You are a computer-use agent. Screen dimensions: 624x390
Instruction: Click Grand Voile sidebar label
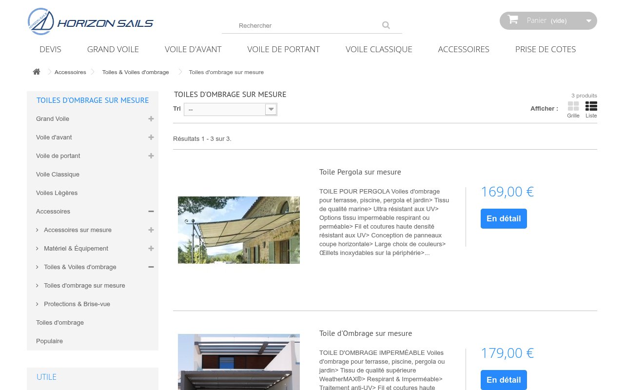pos(53,119)
